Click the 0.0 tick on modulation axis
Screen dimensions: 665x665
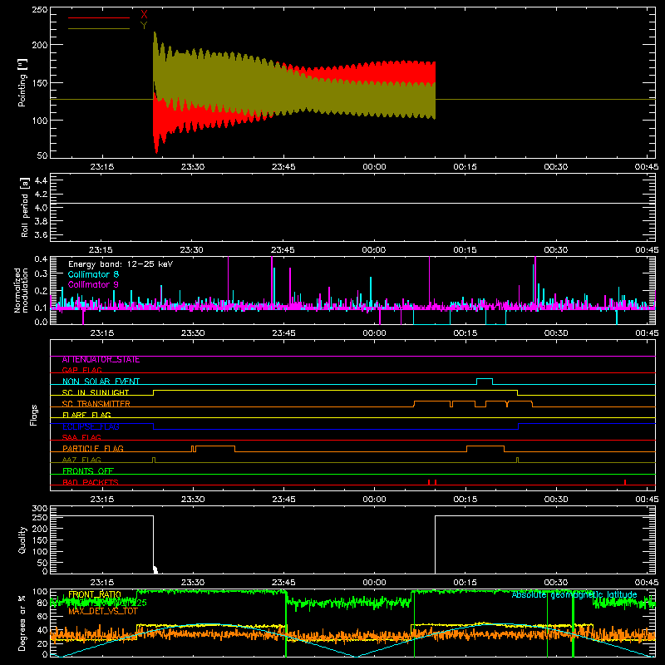coord(41,322)
